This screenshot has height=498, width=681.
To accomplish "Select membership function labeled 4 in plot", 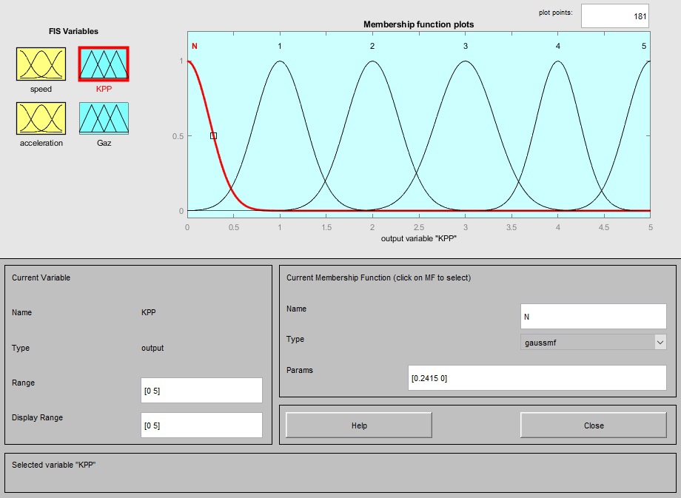I will [557, 46].
